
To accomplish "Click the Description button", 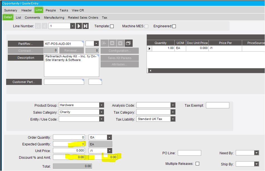I will pyautogui.click(x=26, y=58).
